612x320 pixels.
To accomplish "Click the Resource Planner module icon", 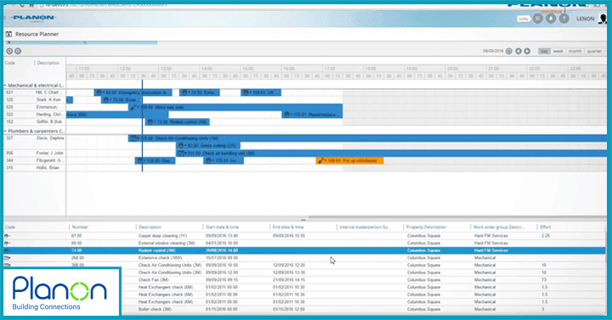I will 8,34.
